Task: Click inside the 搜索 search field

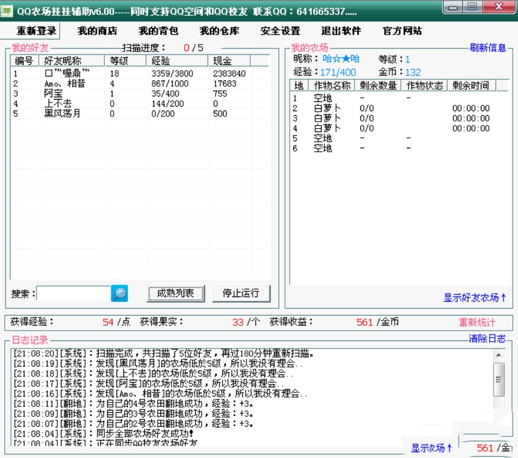Action: [x=74, y=294]
